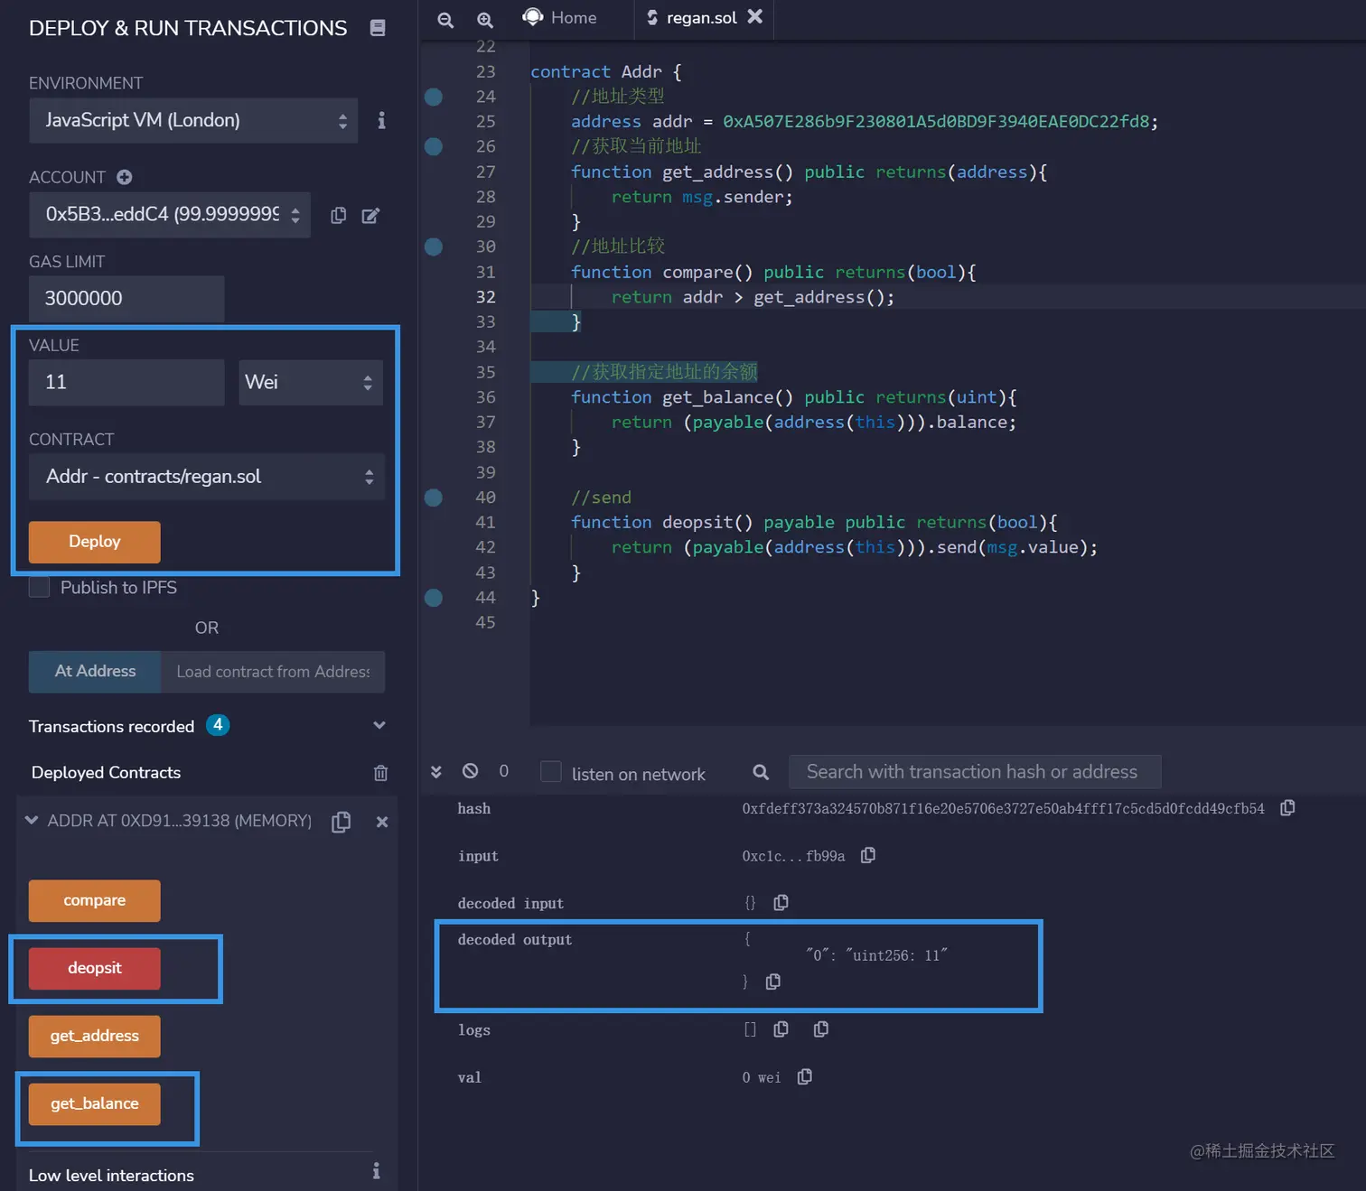Copy the first logs value icon
Viewport: 1366px width, 1191px height.
tap(781, 1028)
